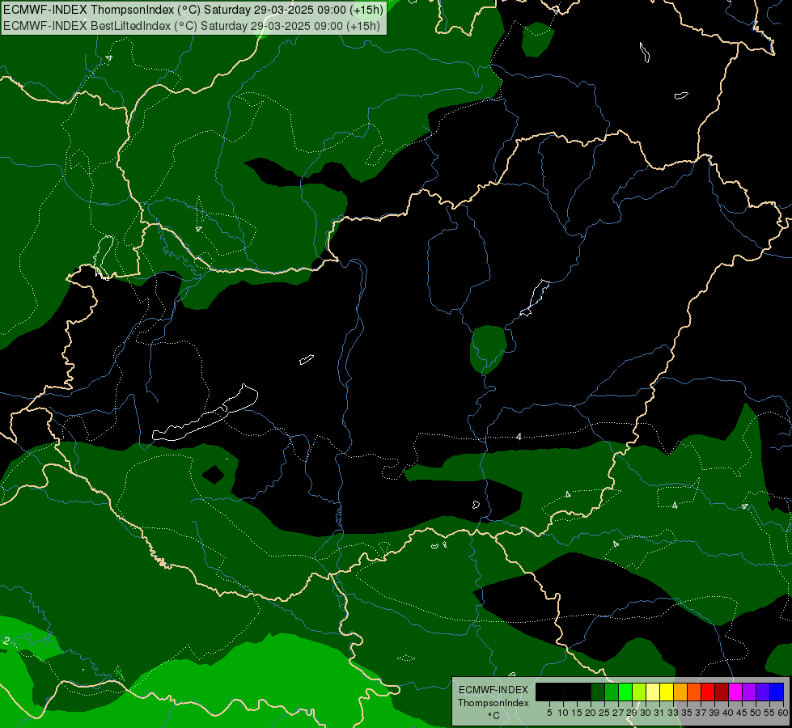Viewport: 792px width, 728px height.
Task: Click the ThompsonIndex title line in header
Action: tap(193, 10)
